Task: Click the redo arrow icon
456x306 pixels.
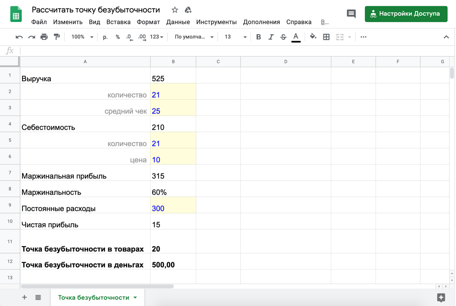Action: [x=32, y=37]
